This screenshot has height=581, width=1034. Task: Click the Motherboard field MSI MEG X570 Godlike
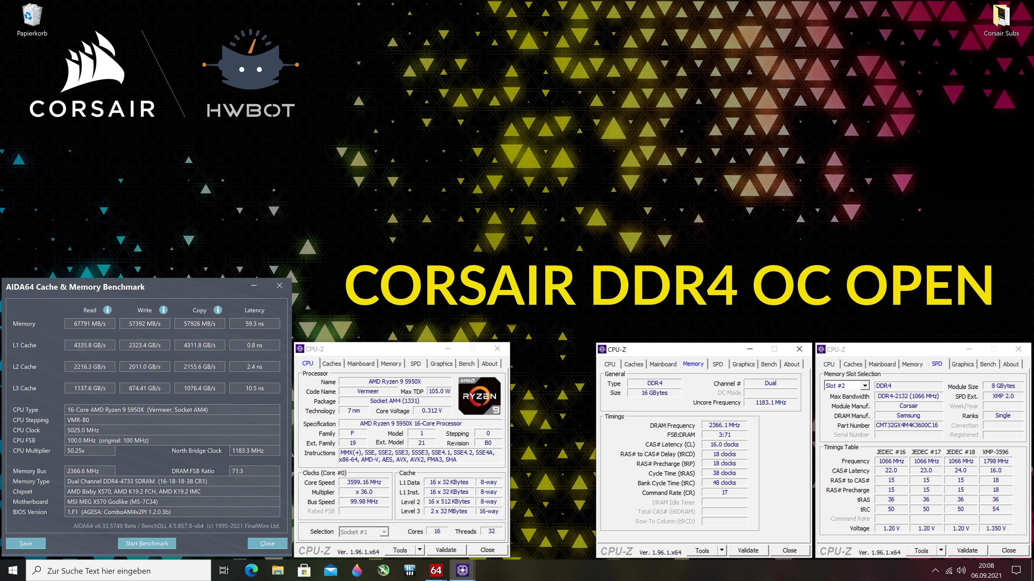click(172, 502)
